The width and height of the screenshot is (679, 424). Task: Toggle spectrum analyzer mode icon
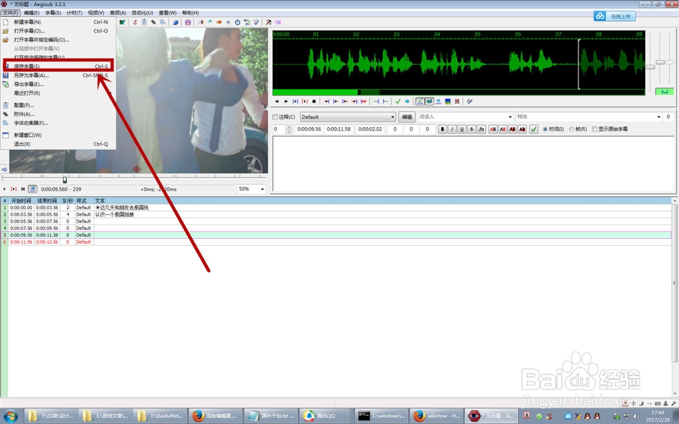point(447,101)
